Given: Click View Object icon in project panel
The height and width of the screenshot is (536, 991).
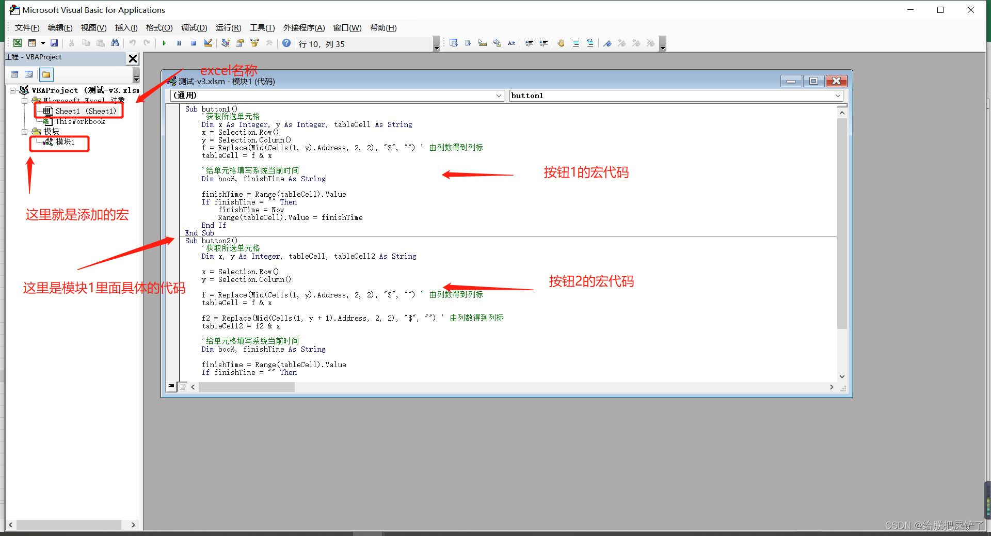Looking at the screenshot, I should pos(29,74).
